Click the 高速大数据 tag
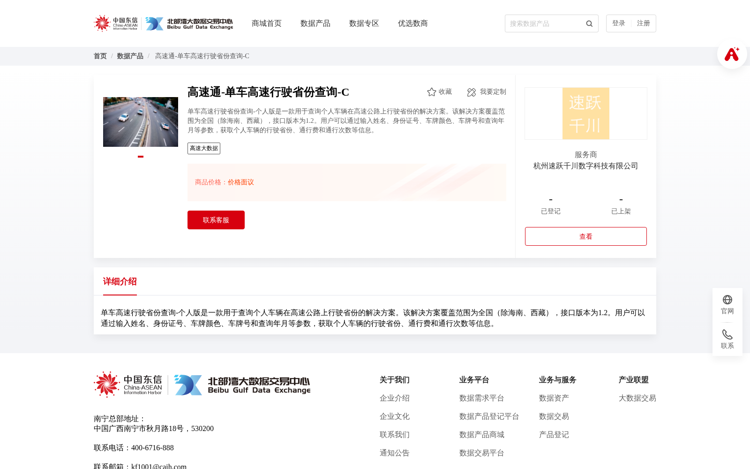The image size is (750, 469). 204,148
